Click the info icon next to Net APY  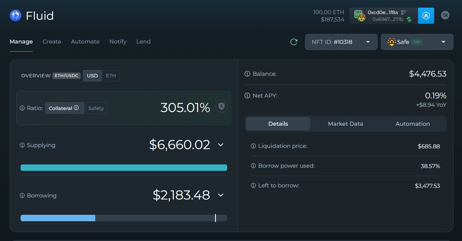pyautogui.click(x=247, y=96)
